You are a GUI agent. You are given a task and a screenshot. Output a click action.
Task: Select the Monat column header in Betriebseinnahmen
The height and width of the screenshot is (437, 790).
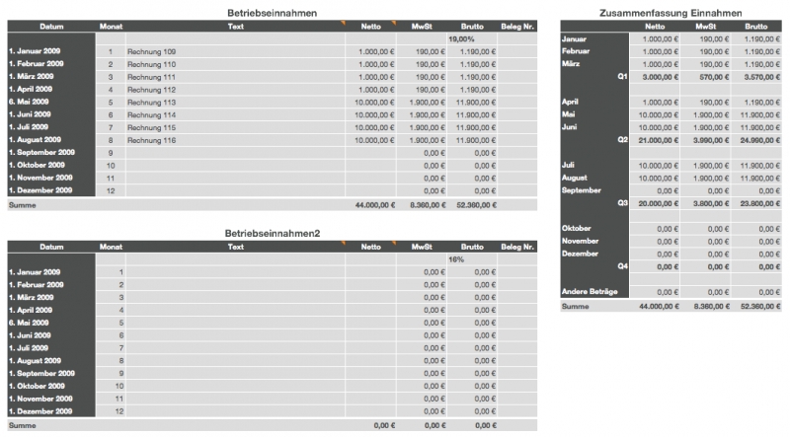111,25
